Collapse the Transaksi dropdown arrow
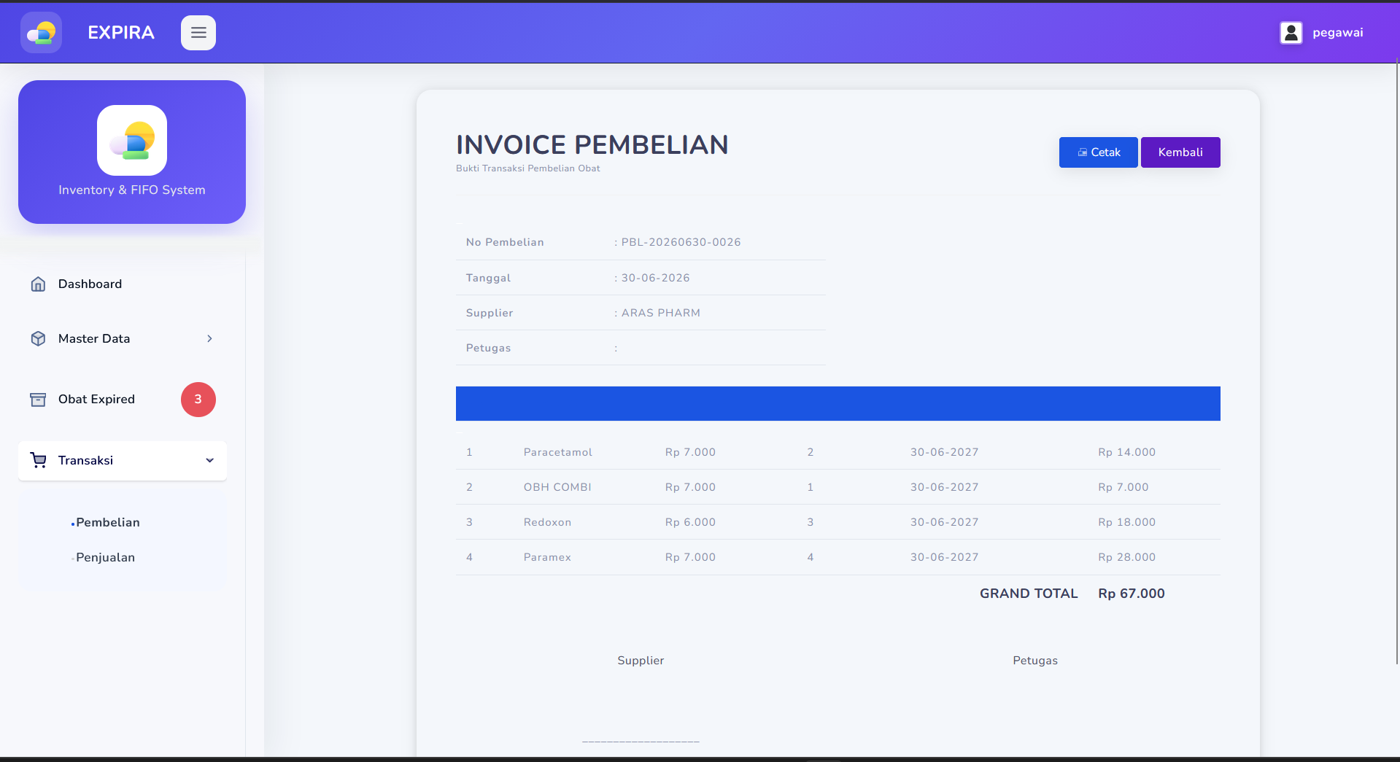 click(x=209, y=460)
